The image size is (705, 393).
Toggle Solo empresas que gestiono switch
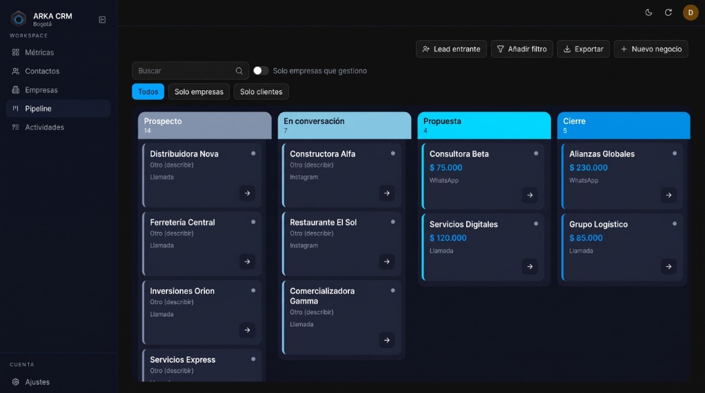(261, 71)
